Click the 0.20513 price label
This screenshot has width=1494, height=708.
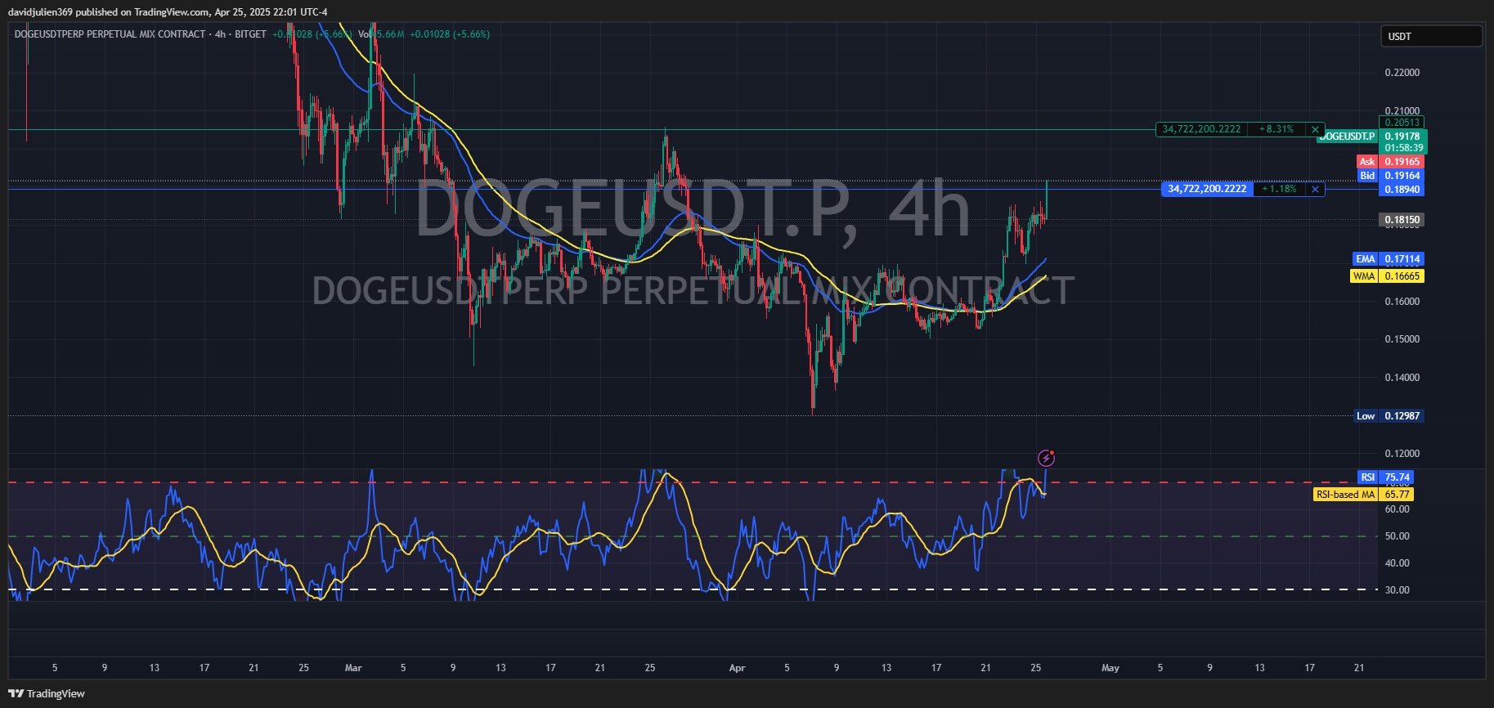pos(1402,123)
